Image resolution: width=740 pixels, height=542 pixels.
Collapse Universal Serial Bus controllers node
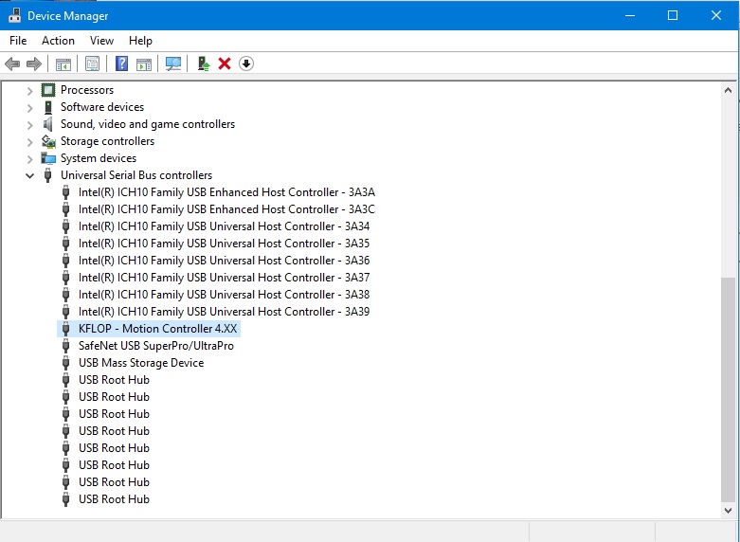29,175
